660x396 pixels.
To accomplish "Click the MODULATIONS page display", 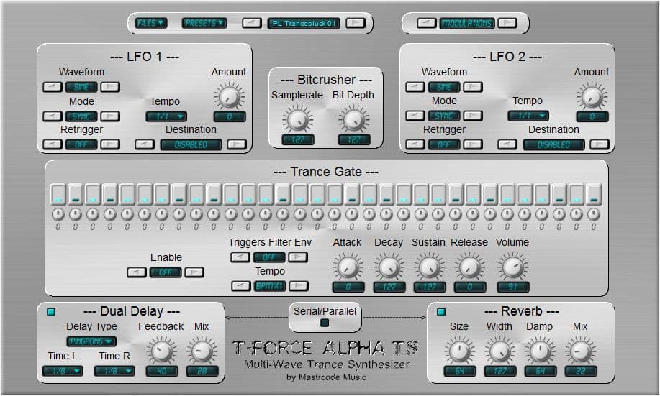I will pyautogui.click(x=467, y=23).
